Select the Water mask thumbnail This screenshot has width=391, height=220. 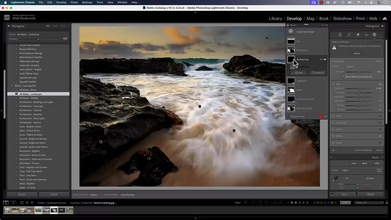(x=291, y=90)
